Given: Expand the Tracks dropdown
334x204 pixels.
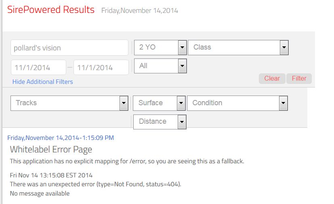Looking at the screenshot, I should [x=69, y=103].
